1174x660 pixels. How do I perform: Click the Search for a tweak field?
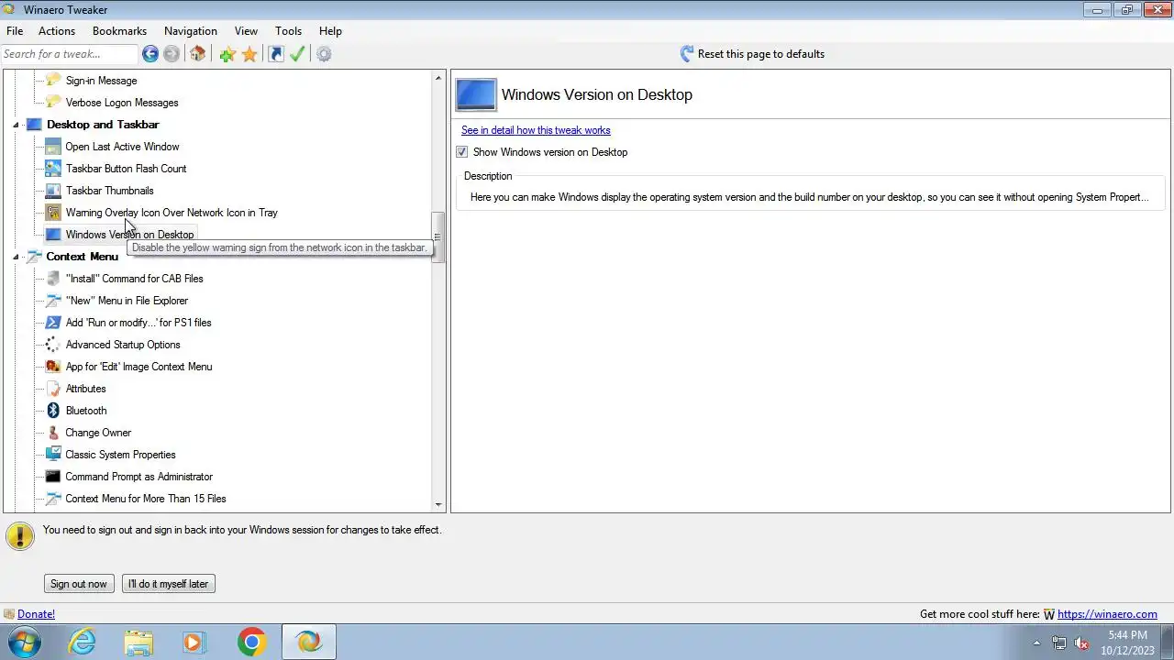pyautogui.click(x=69, y=54)
